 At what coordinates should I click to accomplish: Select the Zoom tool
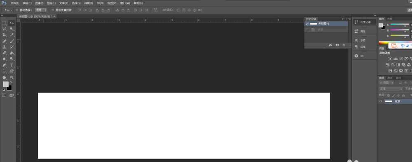coord(12,78)
